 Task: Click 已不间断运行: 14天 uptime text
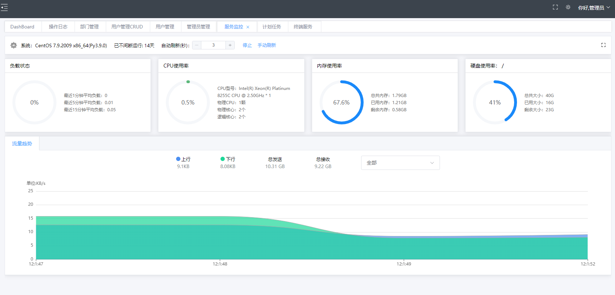[x=134, y=45]
